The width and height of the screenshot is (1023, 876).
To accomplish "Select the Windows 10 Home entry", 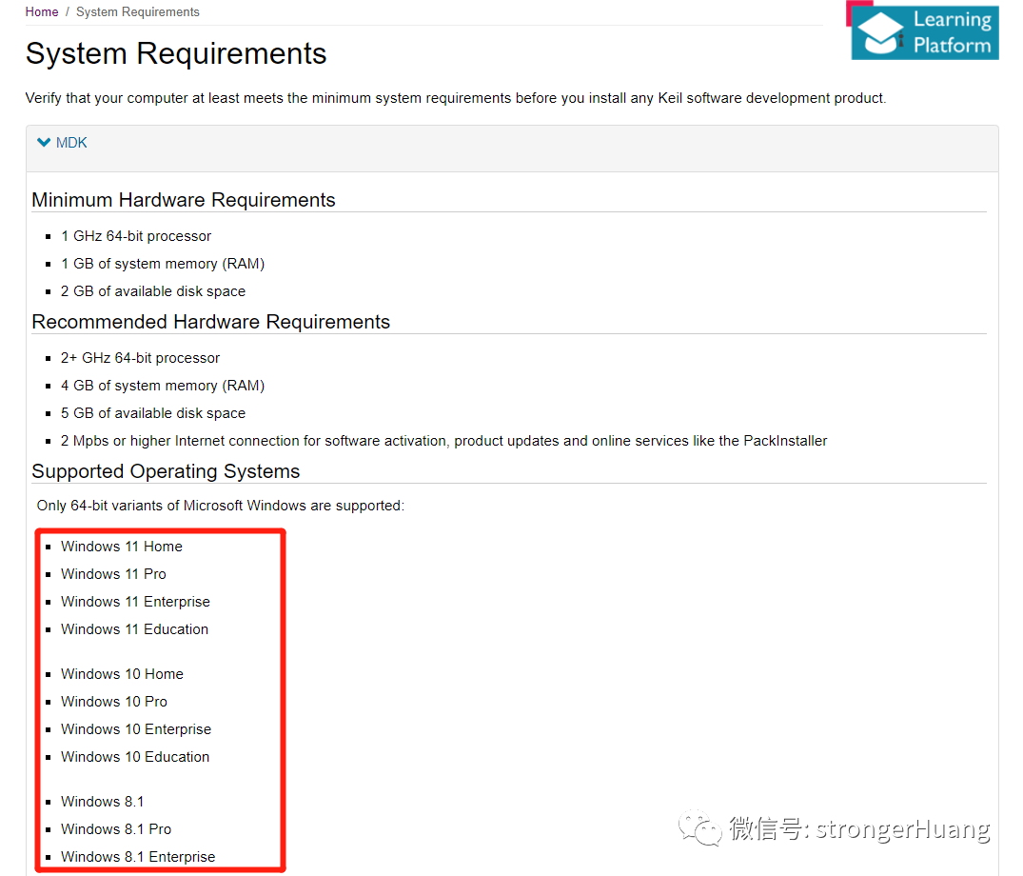I will (122, 673).
